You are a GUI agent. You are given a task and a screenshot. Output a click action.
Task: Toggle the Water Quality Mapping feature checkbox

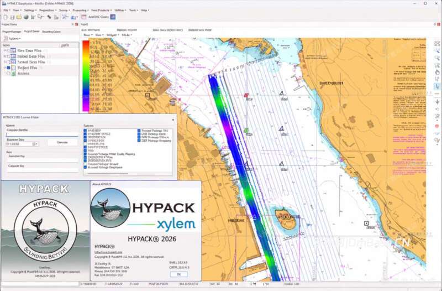(85, 154)
